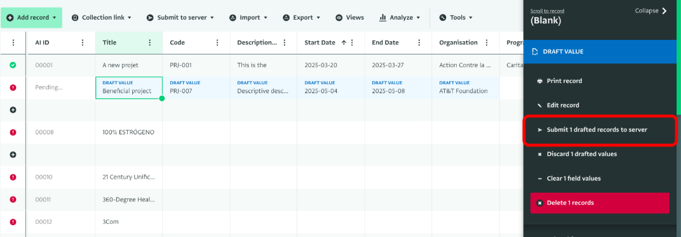Viewport: 681px width, 237px height.
Task: Select the Beneficial project title cell
Action: pyautogui.click(x=129, y=87)
